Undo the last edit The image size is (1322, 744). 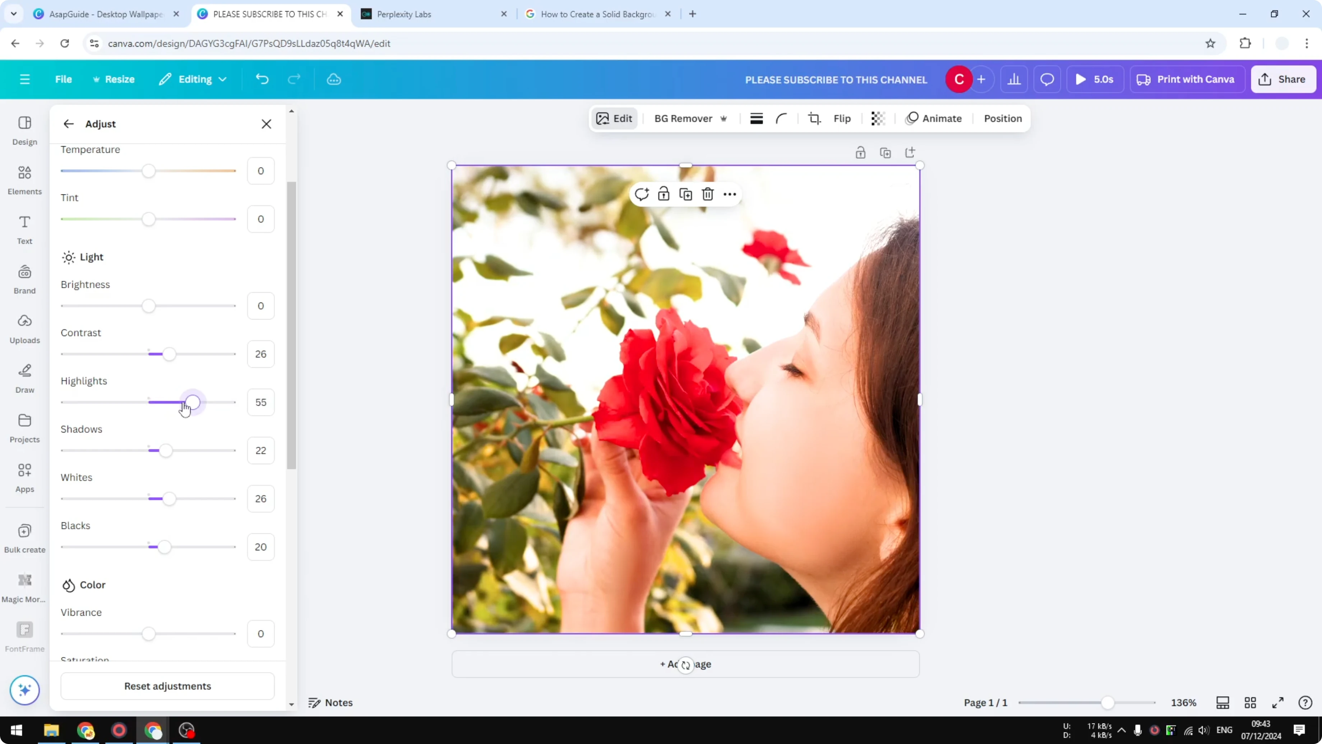point(262,79)
